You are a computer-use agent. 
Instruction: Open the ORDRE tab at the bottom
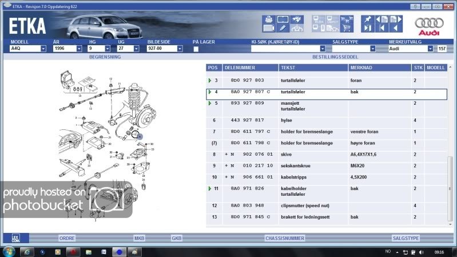(x=67, y=238)
